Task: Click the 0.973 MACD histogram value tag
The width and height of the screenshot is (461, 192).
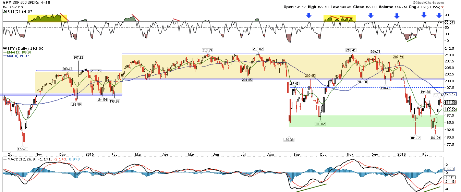Action: tap(449, 169)
